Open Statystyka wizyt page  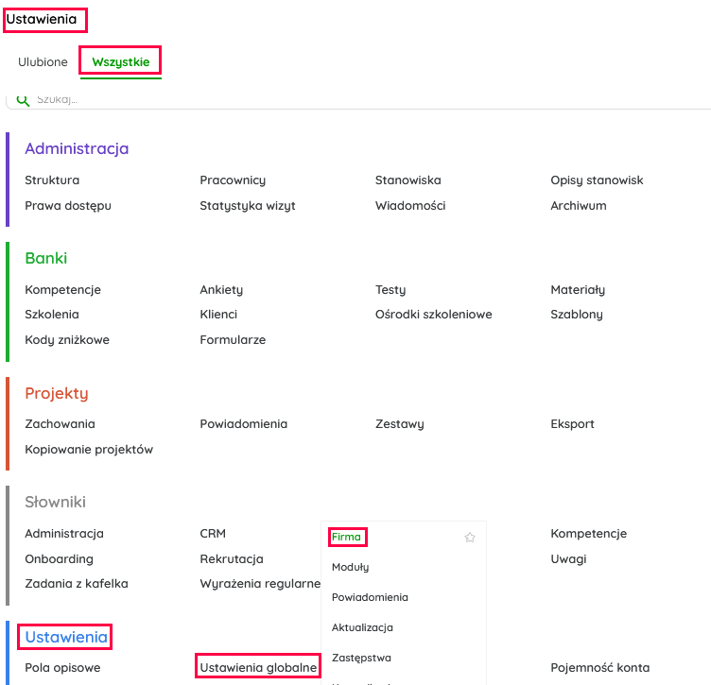pos(248,206)
